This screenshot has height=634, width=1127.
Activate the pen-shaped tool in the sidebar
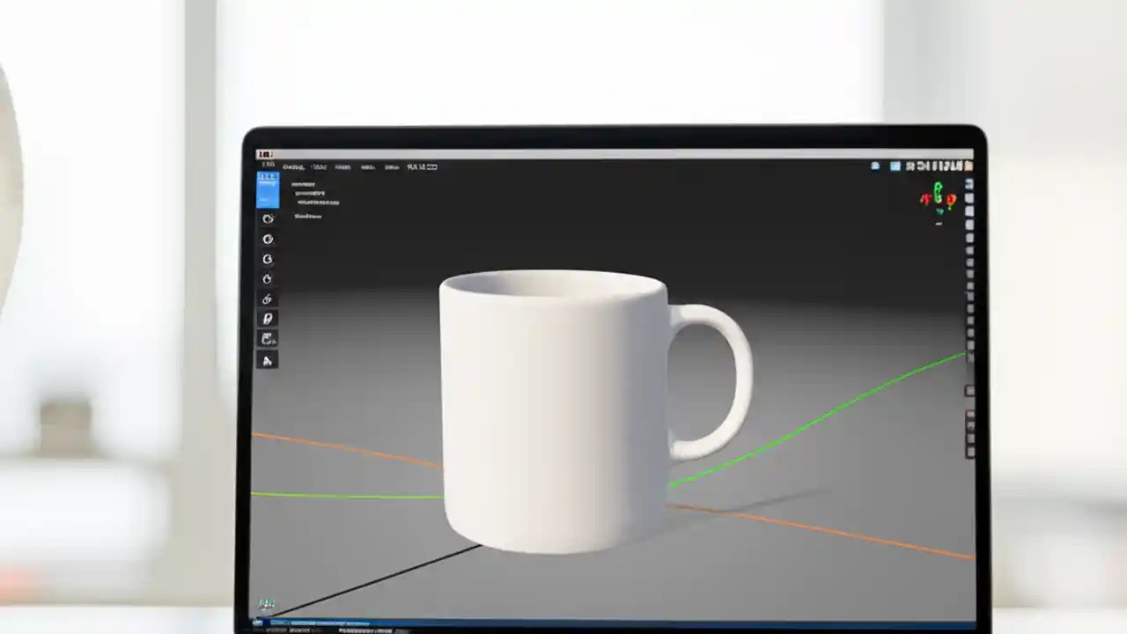[x=268, y=319]
